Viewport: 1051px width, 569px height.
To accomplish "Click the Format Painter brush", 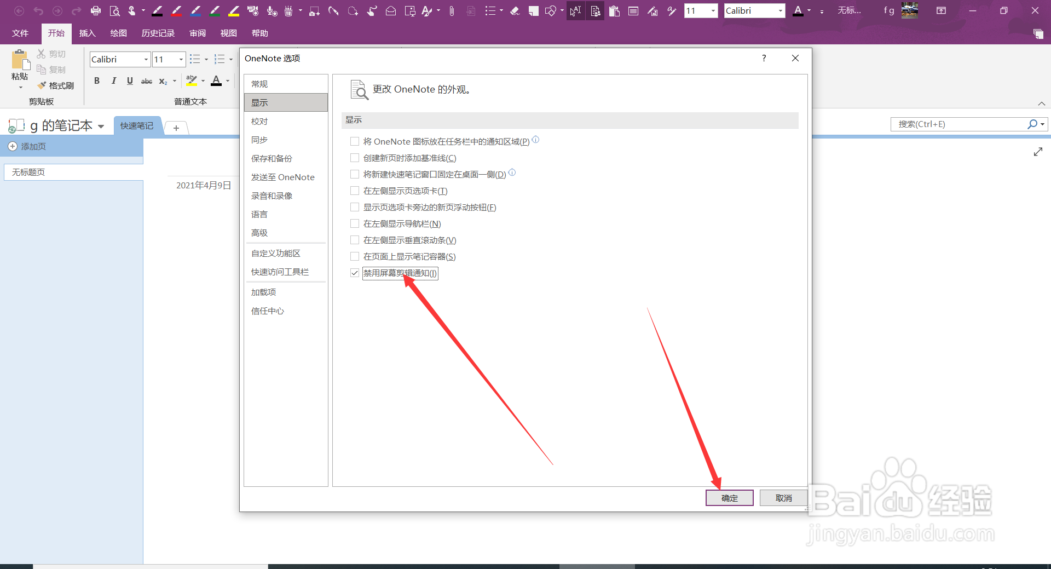I will point(55,85).
